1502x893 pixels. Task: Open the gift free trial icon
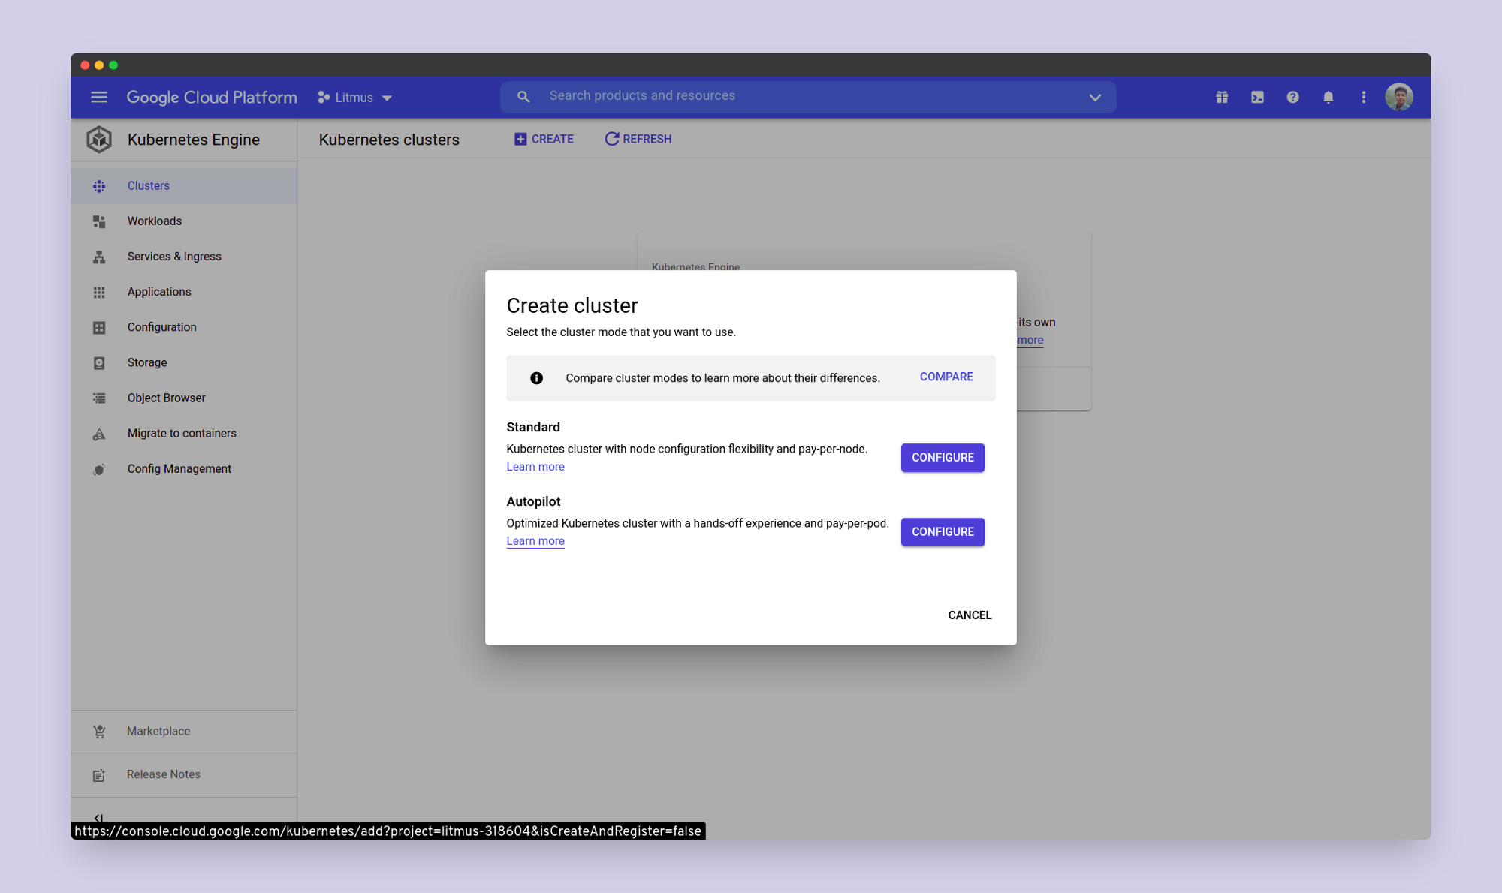tap(1222, 97)
